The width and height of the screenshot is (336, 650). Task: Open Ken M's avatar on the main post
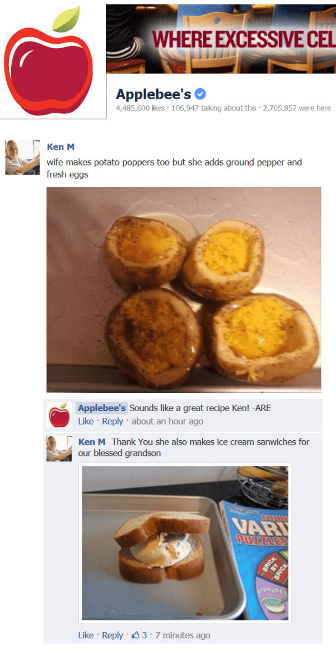[x=22, y=158]
